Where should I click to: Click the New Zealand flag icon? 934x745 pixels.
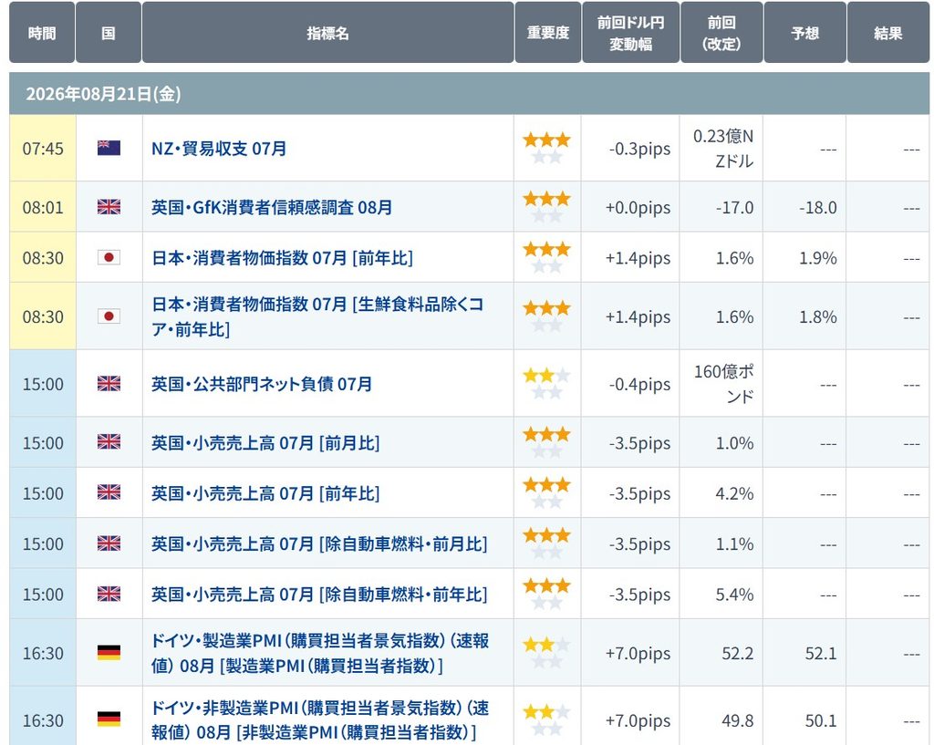point(109,148)
